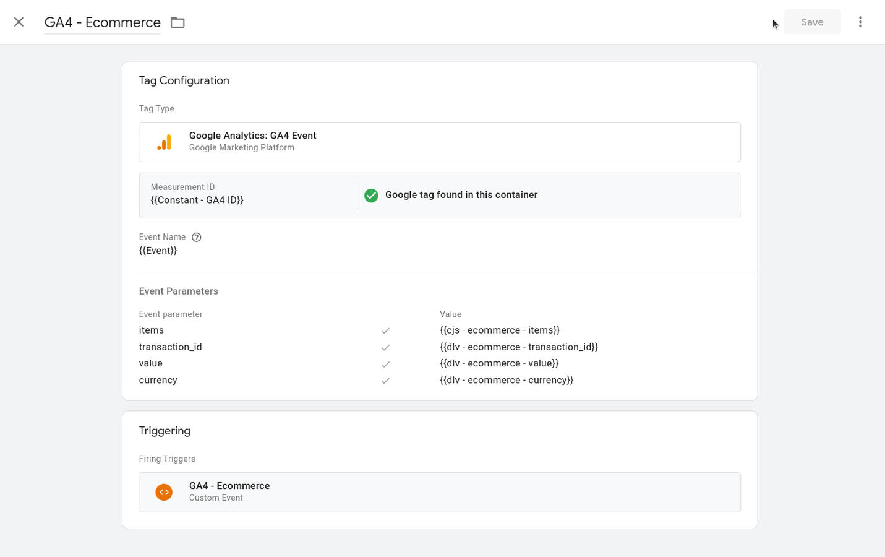Click the Google tag found in this container text

461,195
